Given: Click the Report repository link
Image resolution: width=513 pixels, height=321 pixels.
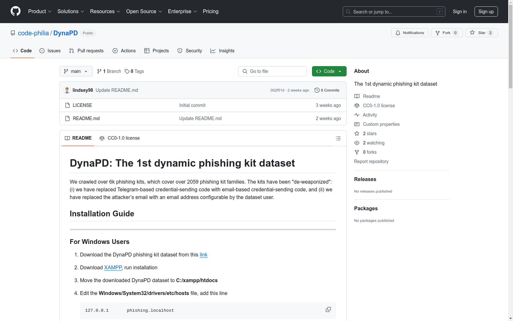Looking at the screenshot, I should pos(371,161).
